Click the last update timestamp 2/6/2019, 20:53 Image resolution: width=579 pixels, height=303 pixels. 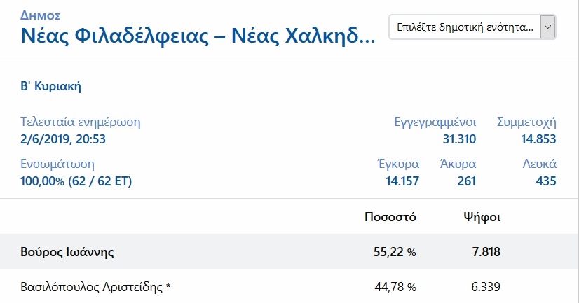point(63,139)
